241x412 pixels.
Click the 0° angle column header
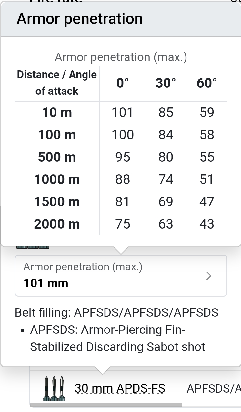[123, 83]
